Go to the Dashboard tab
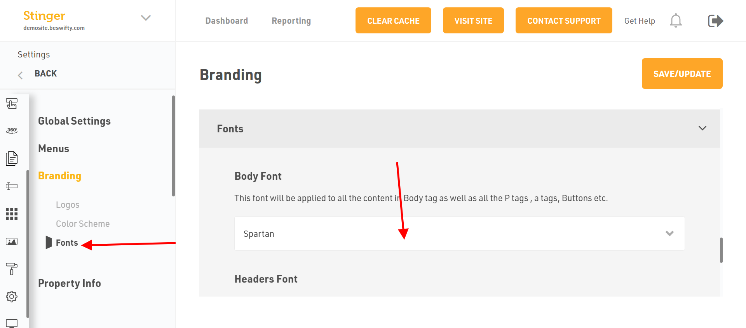This screenshot has width=746, height=328. click(x=227, y=21)
